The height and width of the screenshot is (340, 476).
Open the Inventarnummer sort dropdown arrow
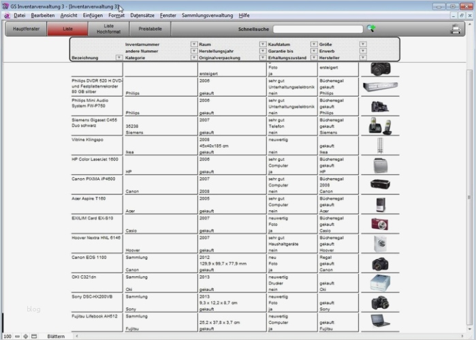pos(193,44)
